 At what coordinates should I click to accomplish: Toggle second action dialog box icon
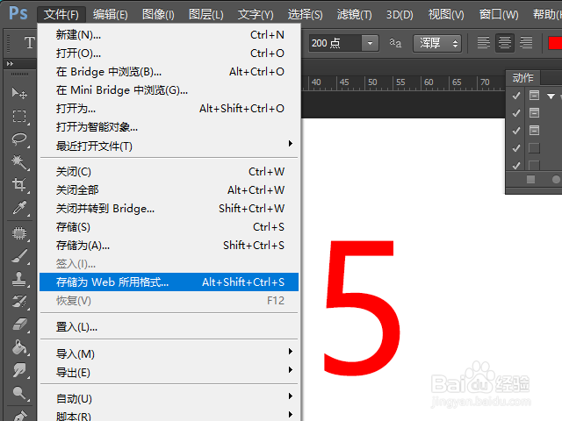[534, 113]
